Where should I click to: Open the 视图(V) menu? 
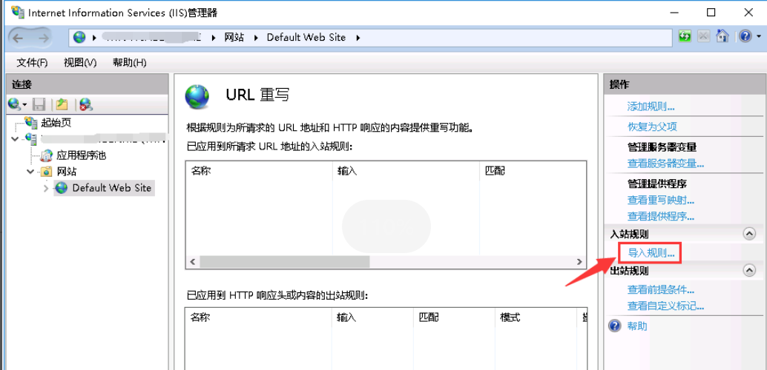coord(80,62)
